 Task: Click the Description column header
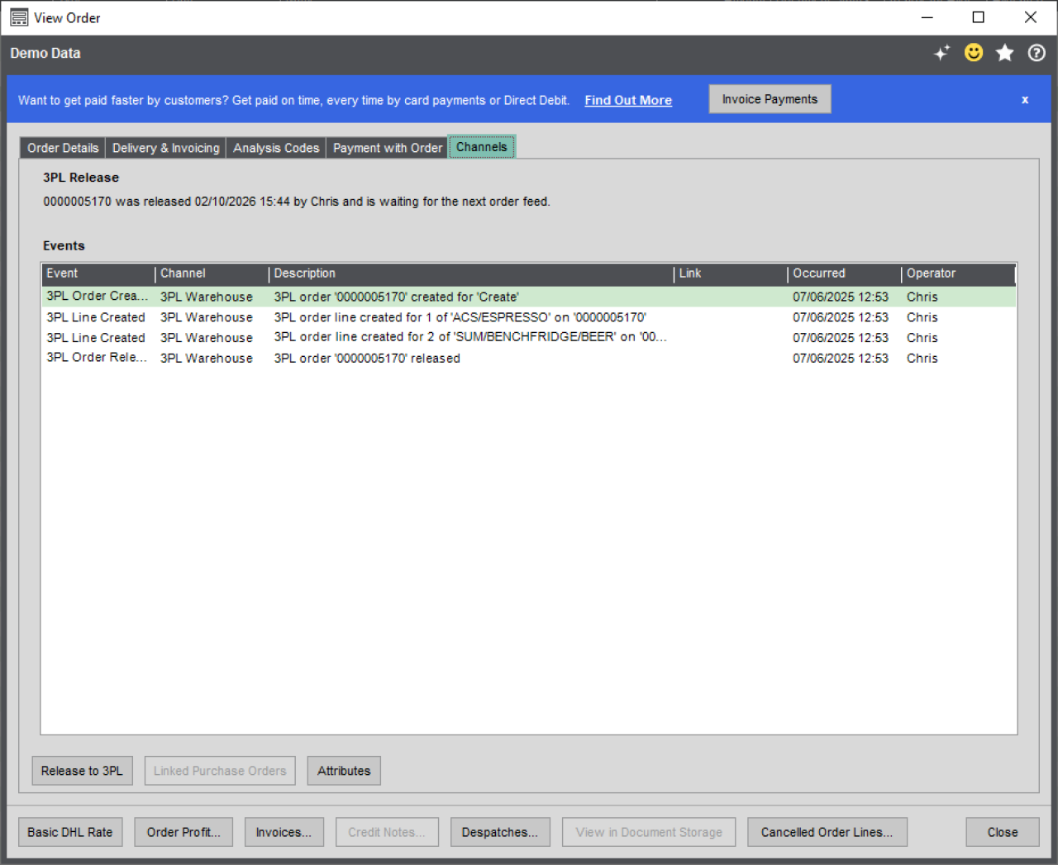point(471,273)
